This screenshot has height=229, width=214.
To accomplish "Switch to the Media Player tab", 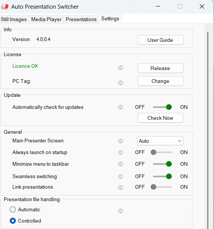I will pyautogui.click(x=46, y=19).
